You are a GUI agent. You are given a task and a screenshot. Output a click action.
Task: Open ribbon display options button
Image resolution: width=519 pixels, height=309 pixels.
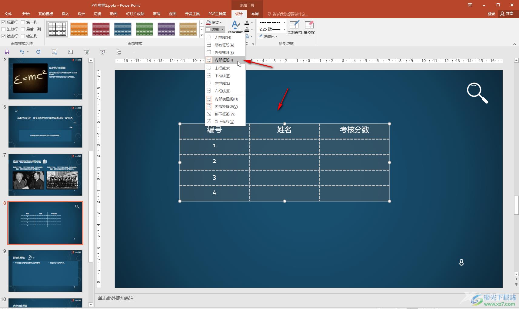pyautogui.click(x=470, y=5)
